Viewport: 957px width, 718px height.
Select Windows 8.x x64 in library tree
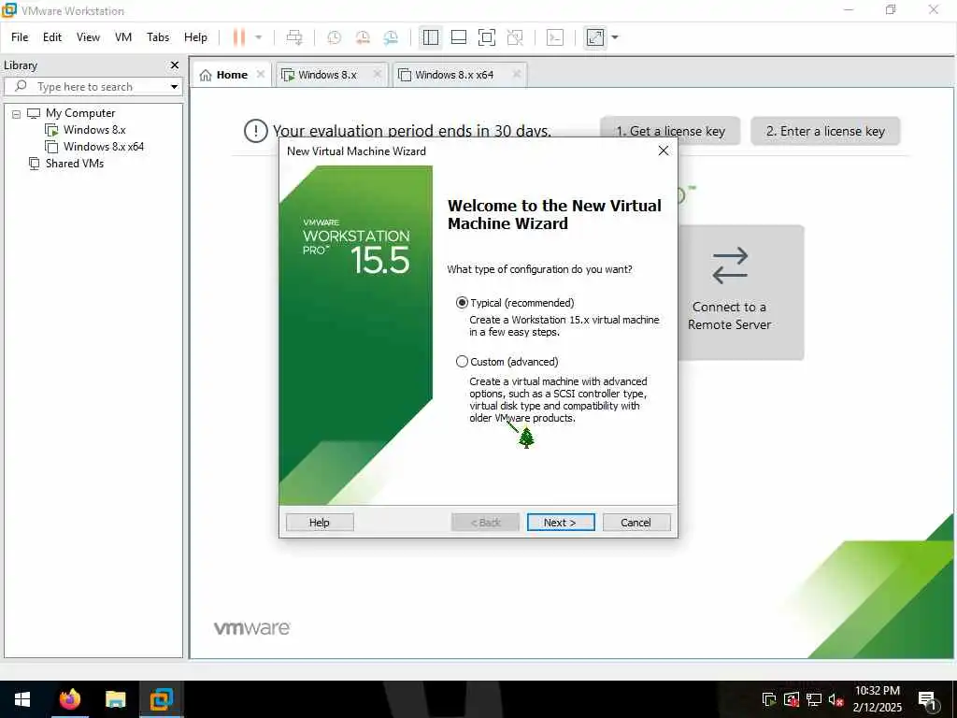(x=103, y=147)
